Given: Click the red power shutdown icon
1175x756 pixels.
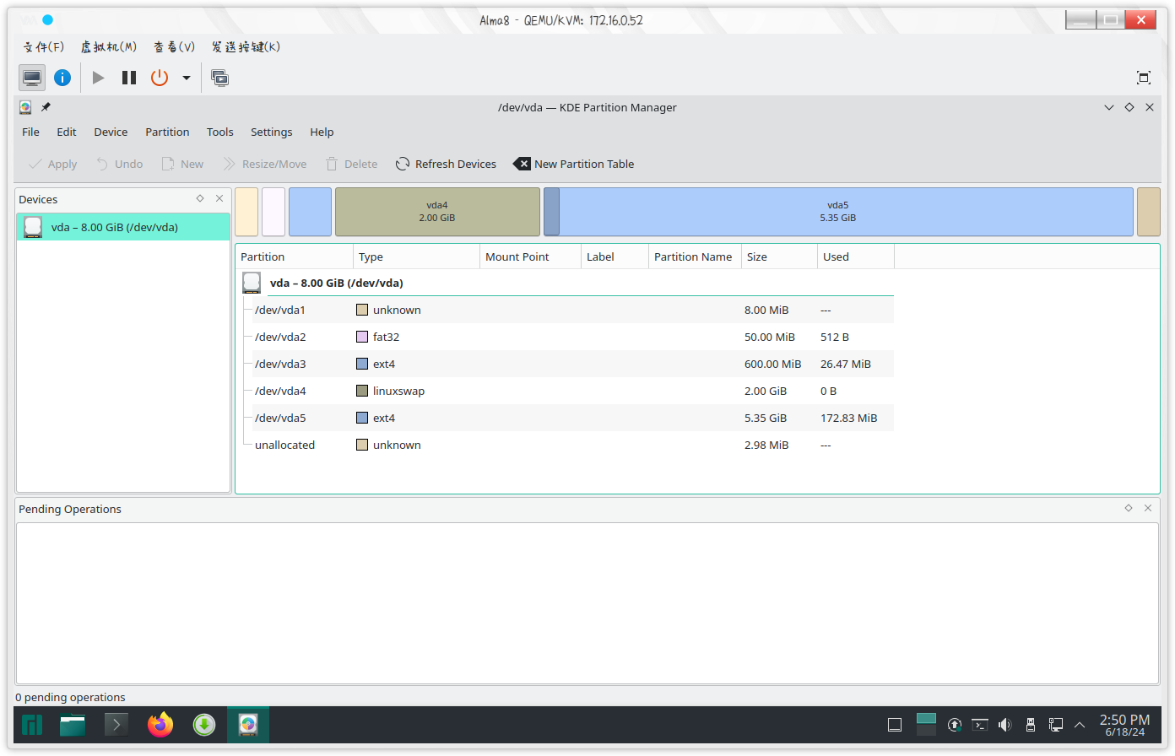Looking at the screenshot, I should tap(160, 78).
